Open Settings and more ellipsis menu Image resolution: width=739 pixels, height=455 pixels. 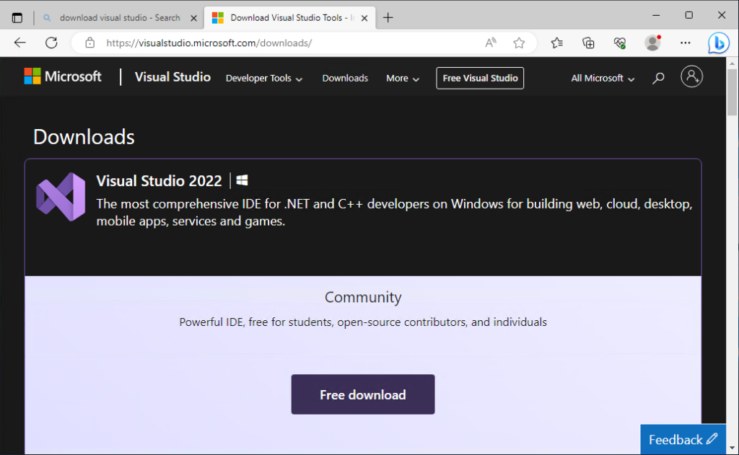click(686, 43)
